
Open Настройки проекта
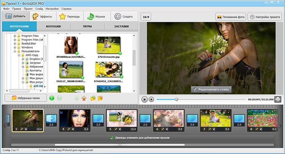tap(265, 17)
